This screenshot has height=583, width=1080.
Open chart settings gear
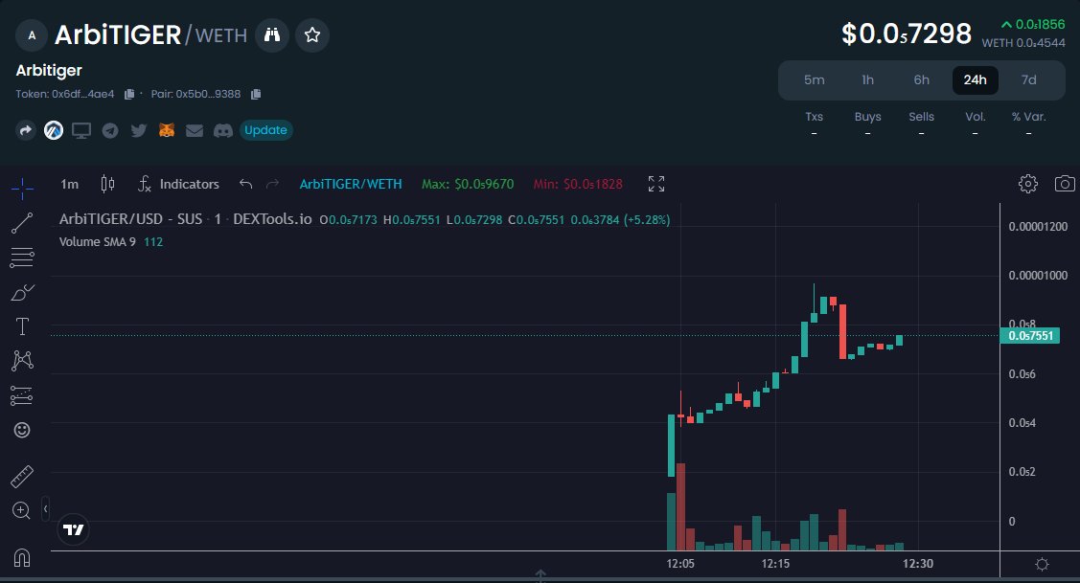pos(1027,184)
